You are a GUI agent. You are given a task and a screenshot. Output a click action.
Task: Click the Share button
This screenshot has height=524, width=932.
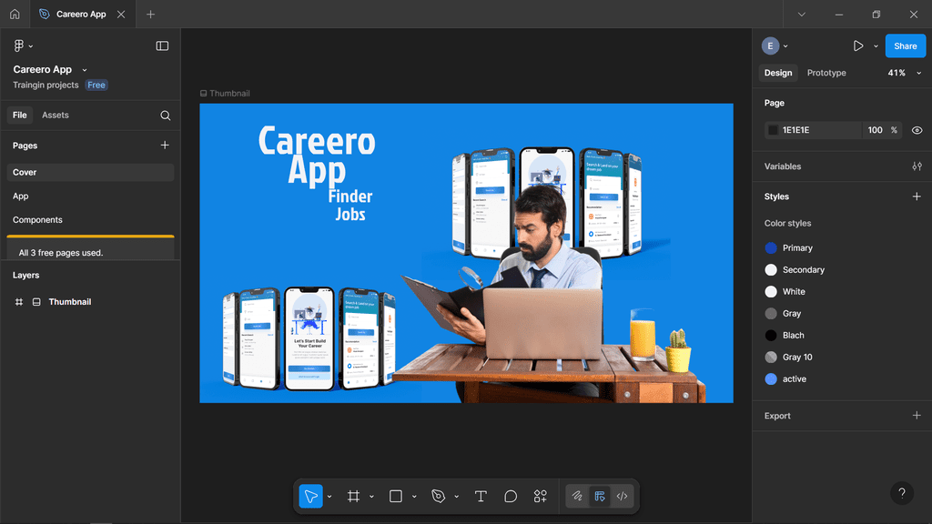click(906, 45)
